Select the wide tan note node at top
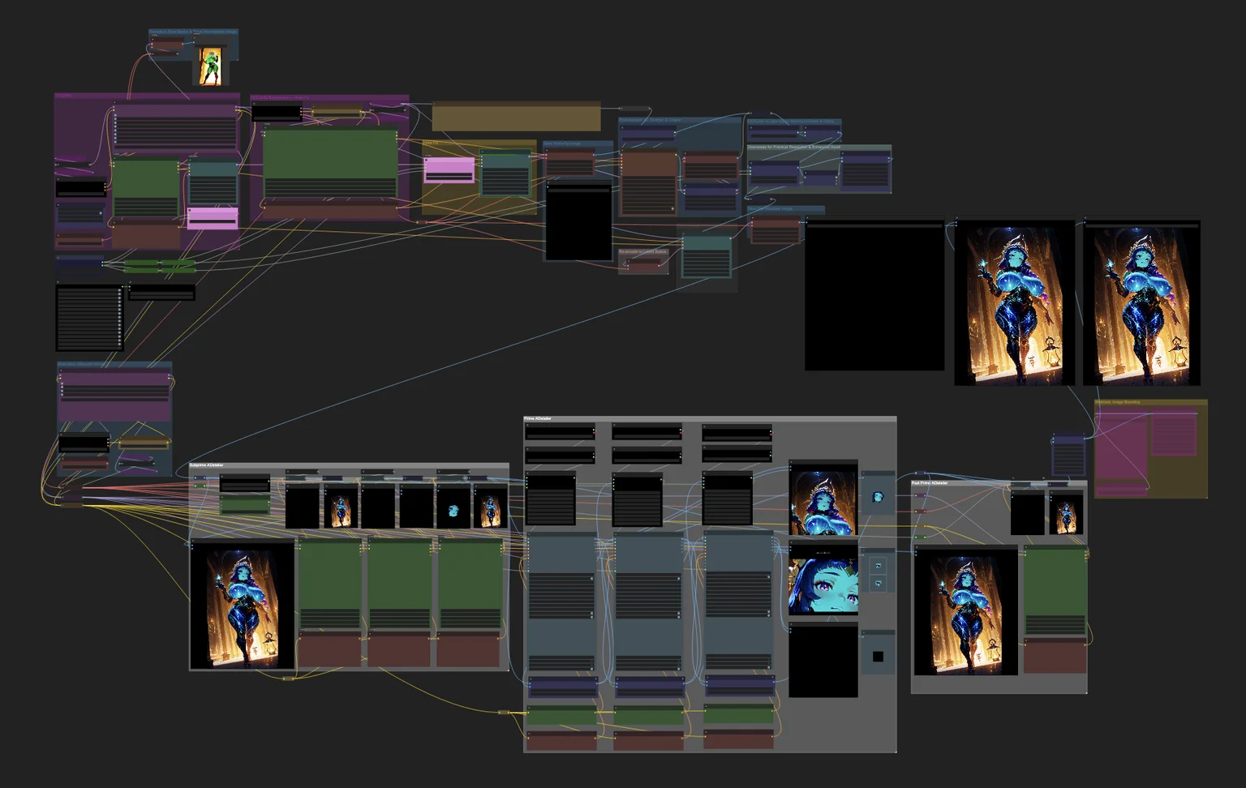Image resolution: width=1246 pixels, height=788 pixels. pyautogui.click(x=516, y=116)
